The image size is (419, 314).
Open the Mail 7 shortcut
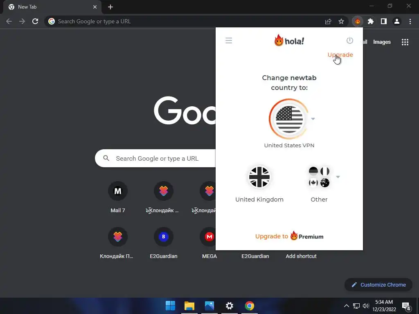[117, 197]
